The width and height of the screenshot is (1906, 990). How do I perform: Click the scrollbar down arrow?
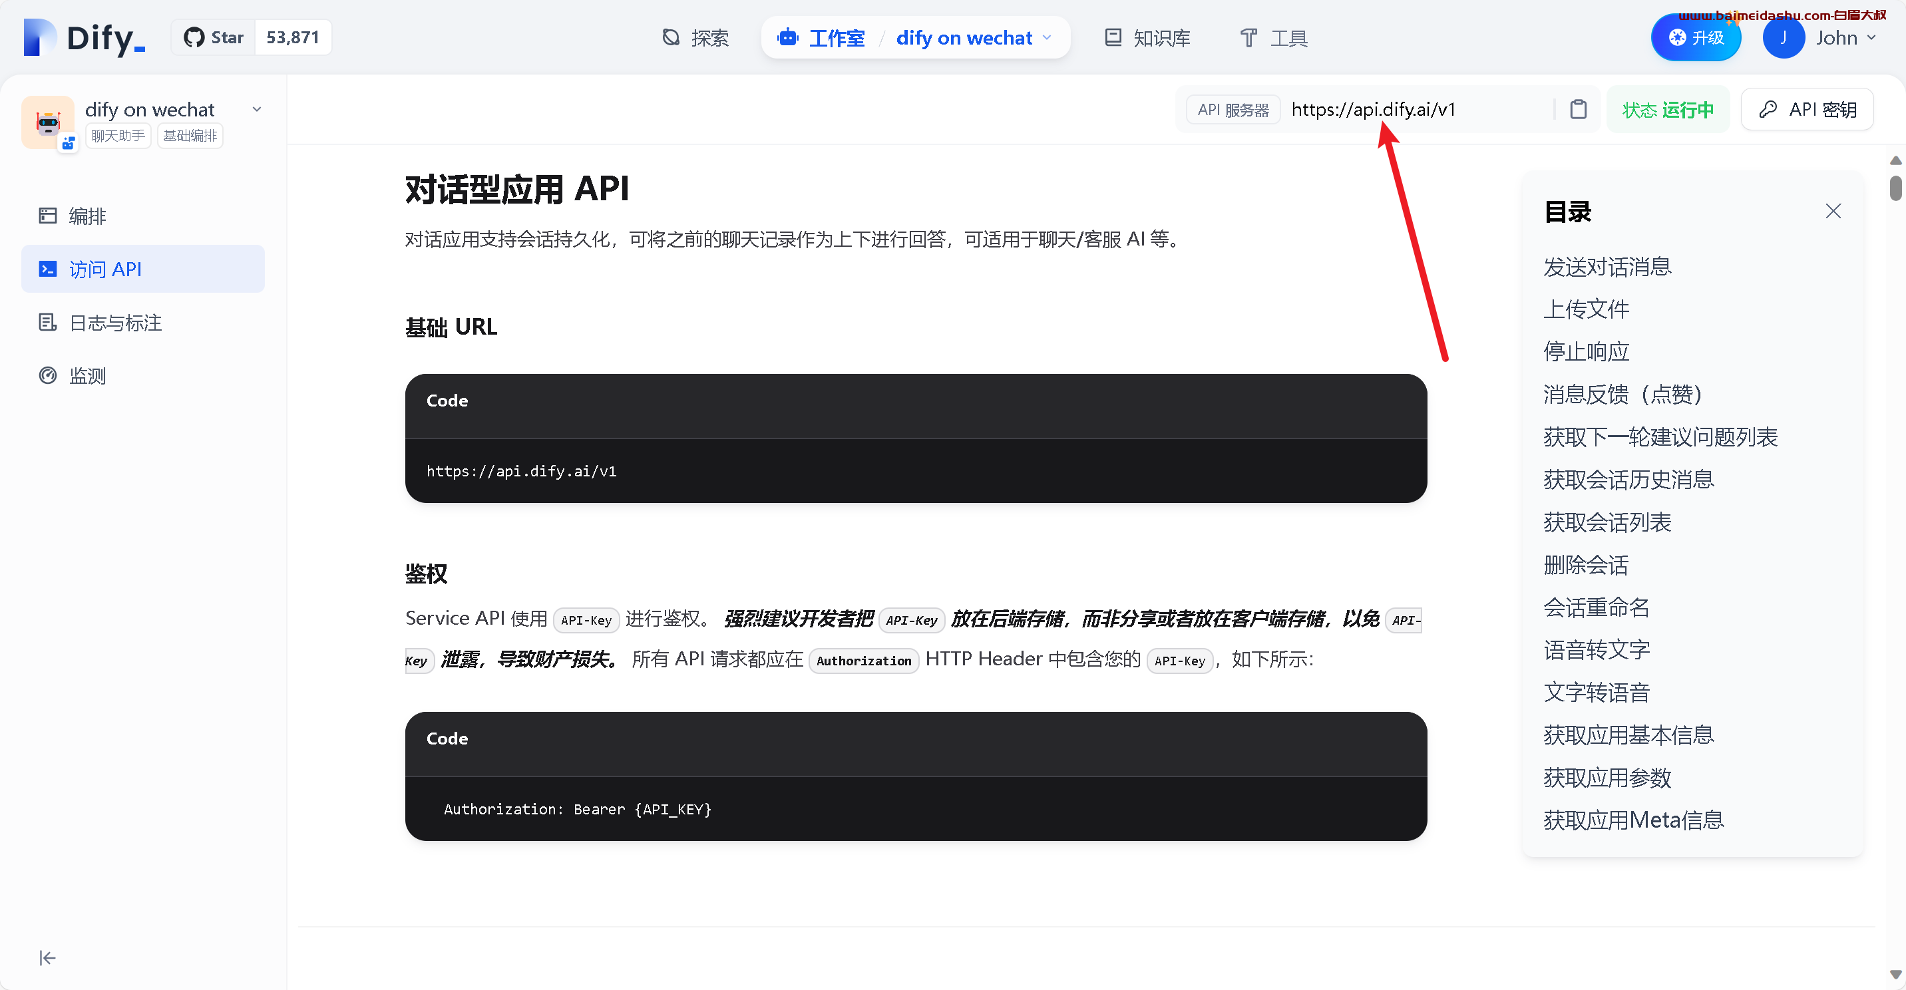[1895, 974]
